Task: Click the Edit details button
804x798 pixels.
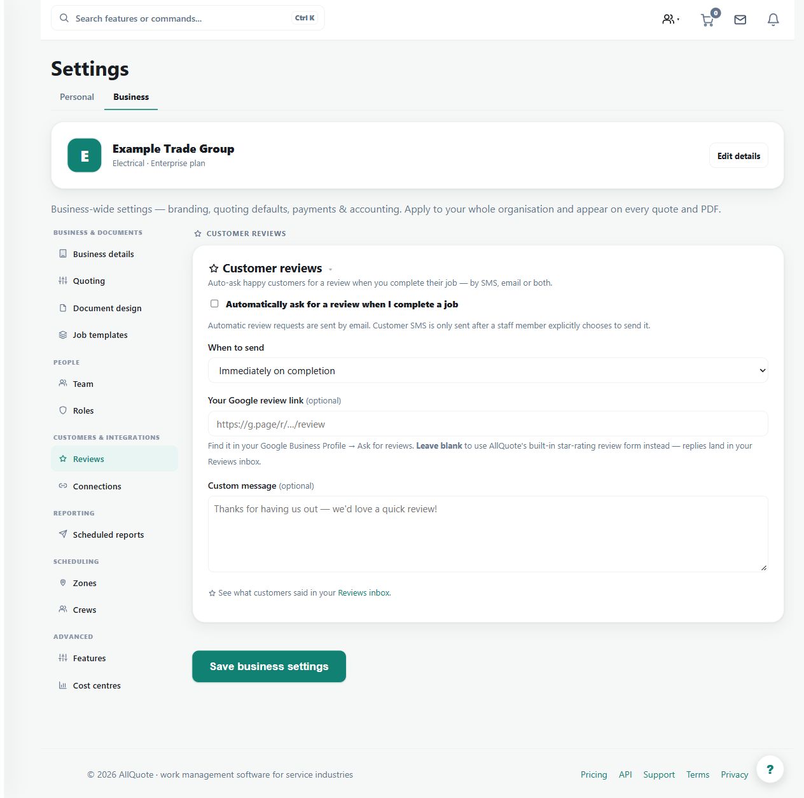Action: (x=738, y=156)
